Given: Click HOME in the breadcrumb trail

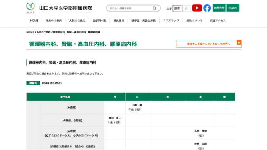Looking at the screenshot, I should (30, 32).
